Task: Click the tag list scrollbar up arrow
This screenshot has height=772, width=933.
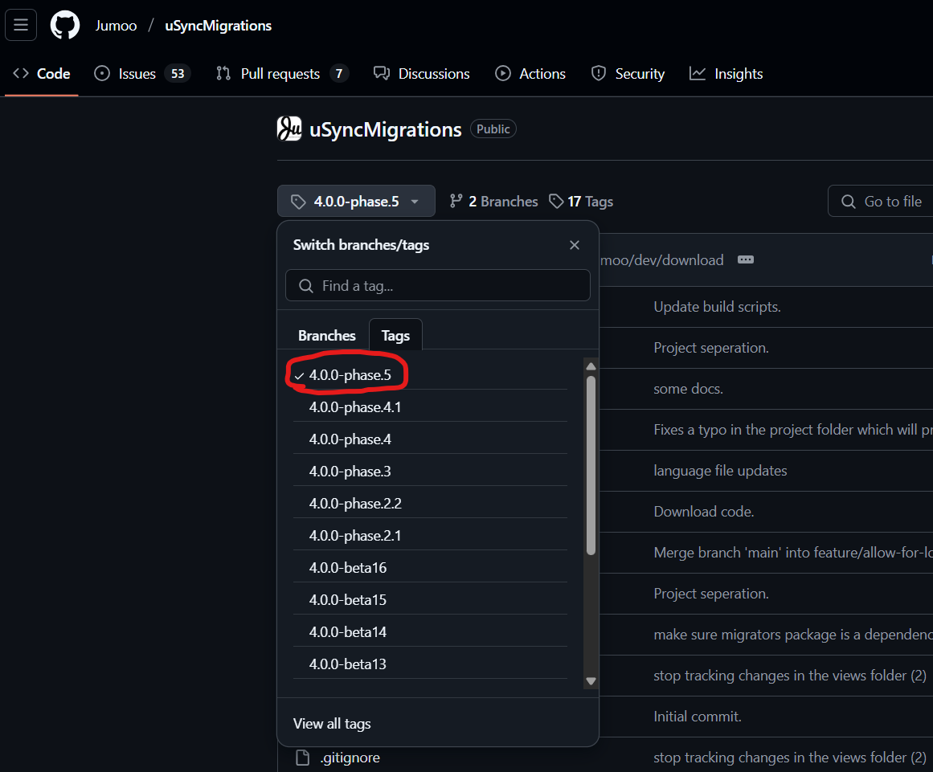Action: pyautogui.click(x=591, y=366)
